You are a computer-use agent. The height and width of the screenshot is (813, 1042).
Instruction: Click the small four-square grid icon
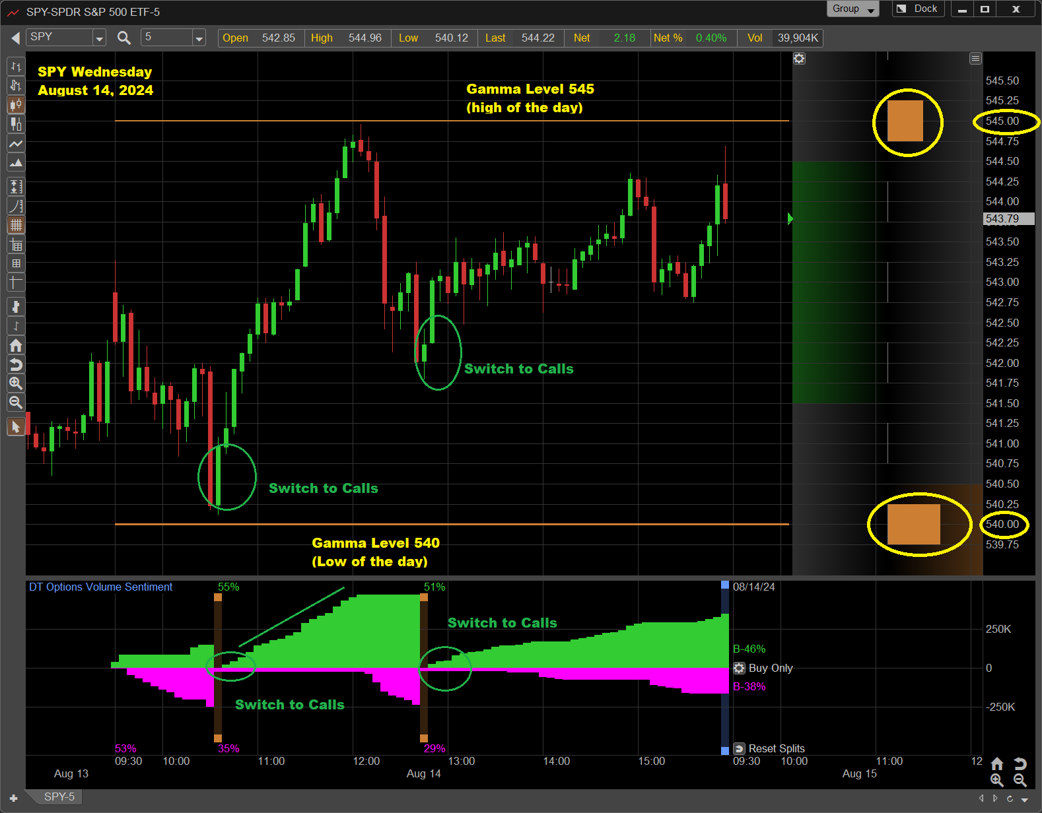pyautogui.click(x=16, y=263)
